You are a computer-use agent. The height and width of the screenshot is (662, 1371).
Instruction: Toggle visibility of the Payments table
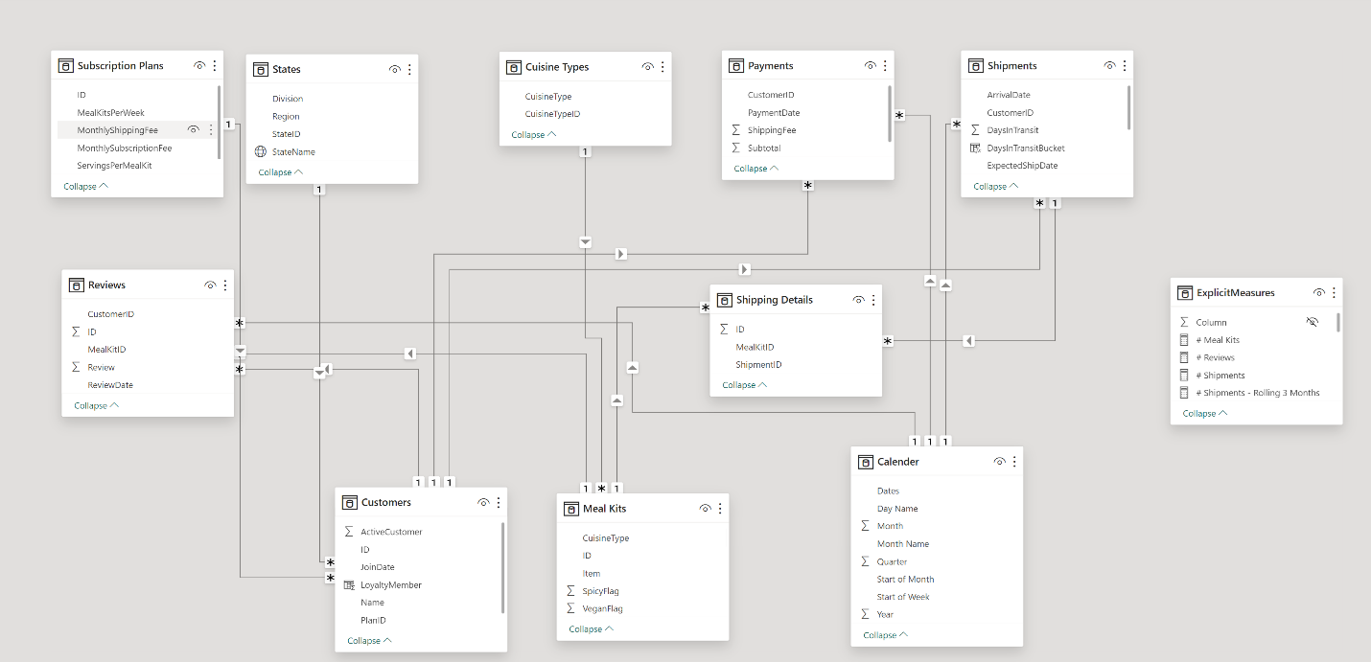(x=870, y=66)
